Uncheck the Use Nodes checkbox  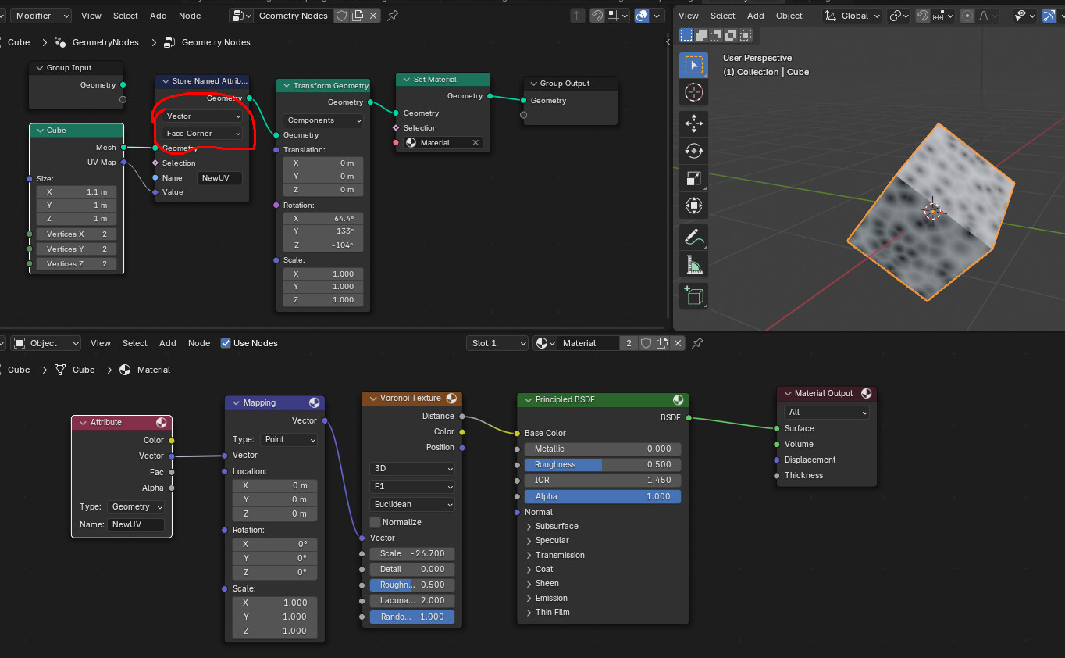(x=226, y=343)
